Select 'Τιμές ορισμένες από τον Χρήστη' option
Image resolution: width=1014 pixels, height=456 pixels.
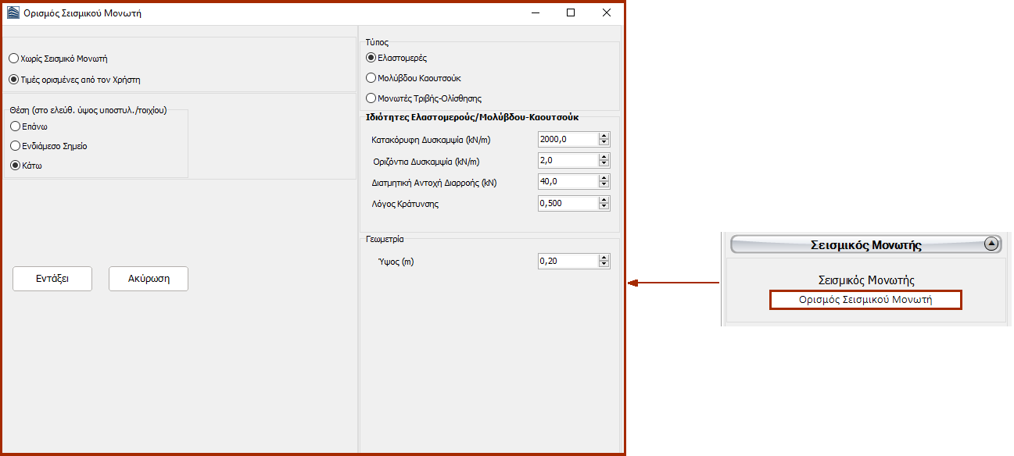[13, 80]
